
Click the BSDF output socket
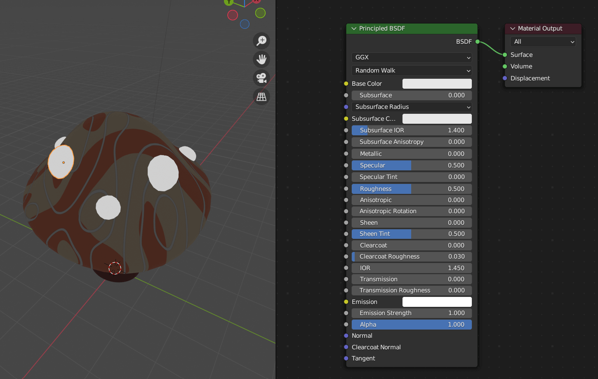coord(478,42)
